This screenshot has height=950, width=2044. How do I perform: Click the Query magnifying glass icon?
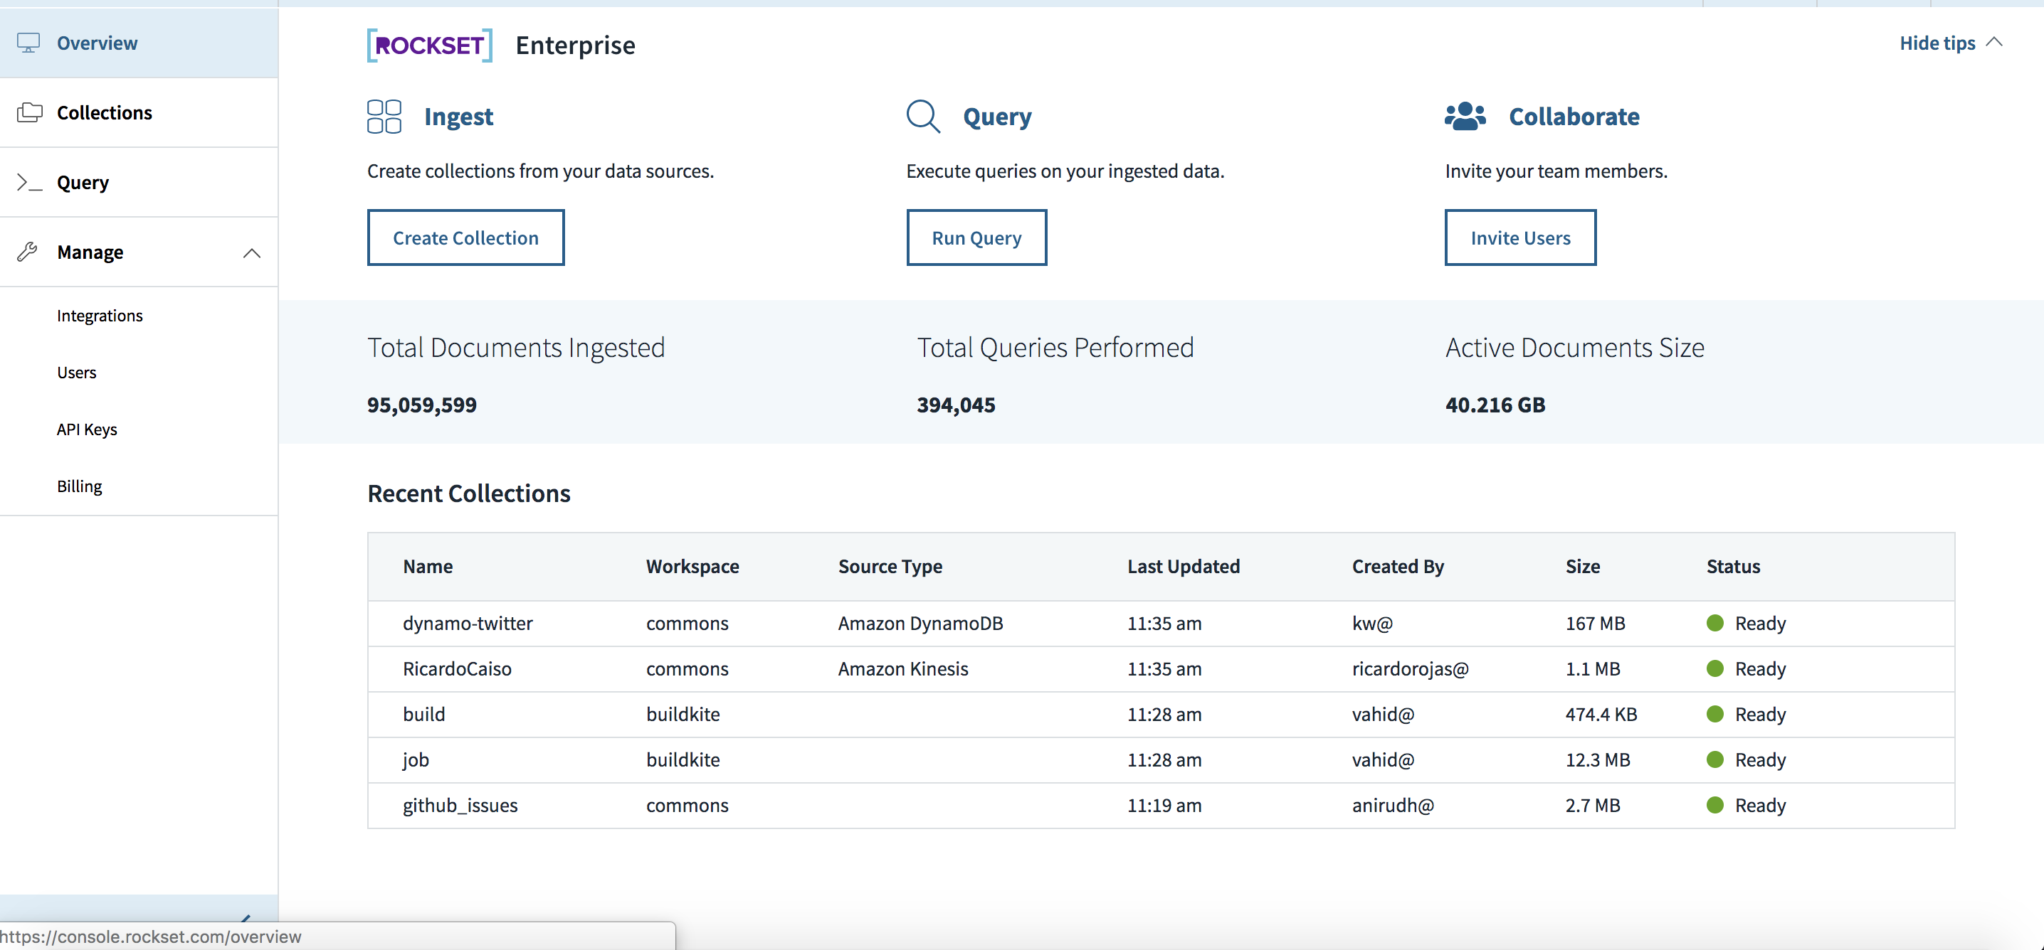pyautogui.click(x=923, y=117)
